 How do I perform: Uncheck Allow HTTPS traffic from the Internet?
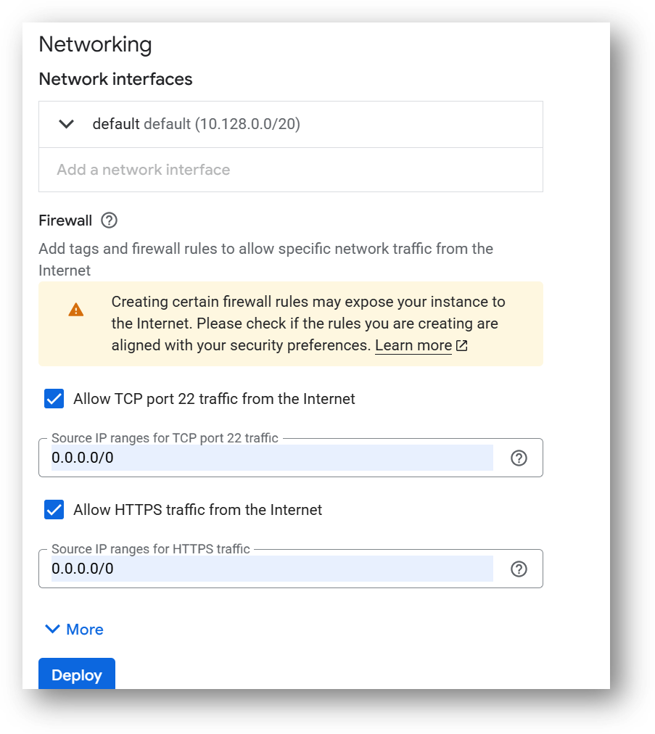(54, 510)
